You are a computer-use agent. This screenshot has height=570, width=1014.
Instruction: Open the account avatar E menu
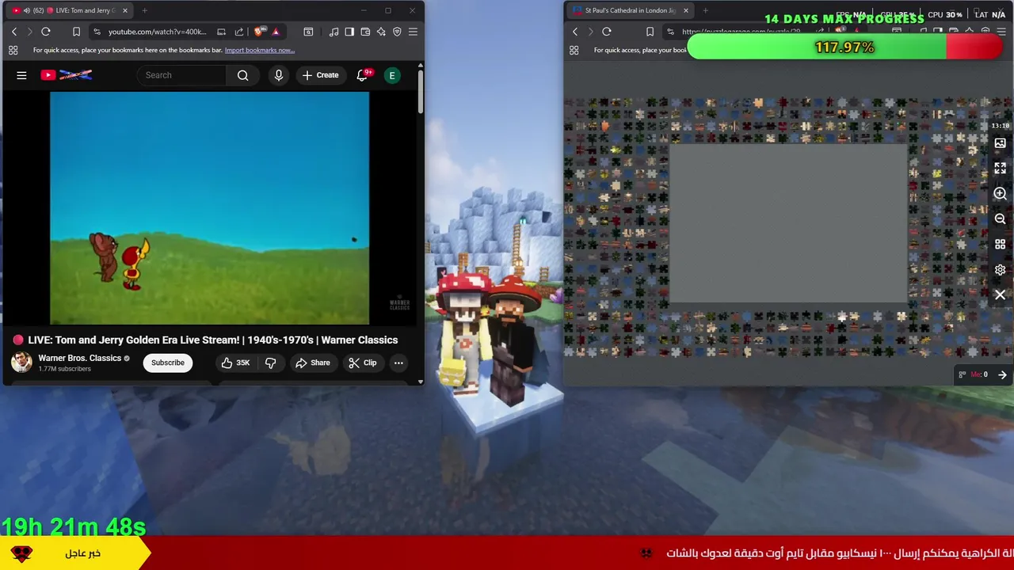(391, 75)
